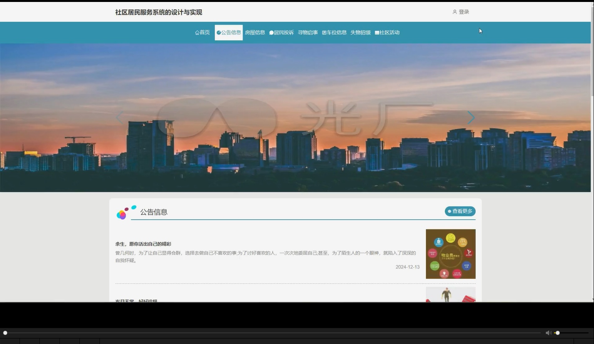This screenshot has width=594, height=344.
Task: Click the person icon next to 登录
Action: 454,12
